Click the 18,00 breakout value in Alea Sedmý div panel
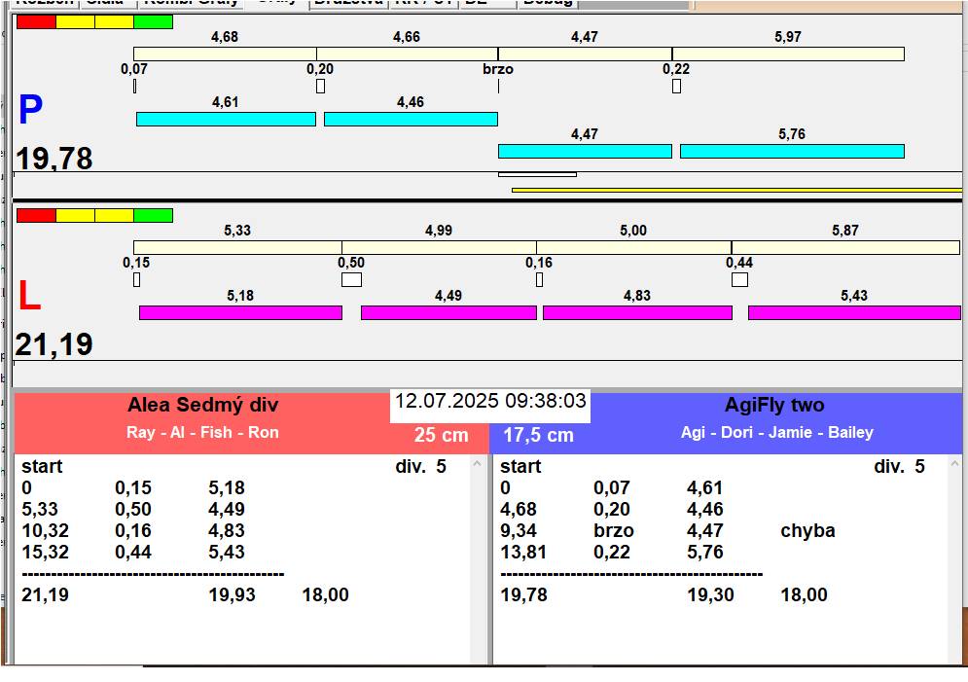Image resolution: width=968 pixels, height=682 pixels. [x=325, y=594]
